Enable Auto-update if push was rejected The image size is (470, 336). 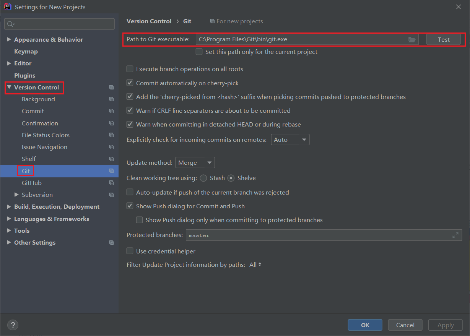tap(130, 192)
